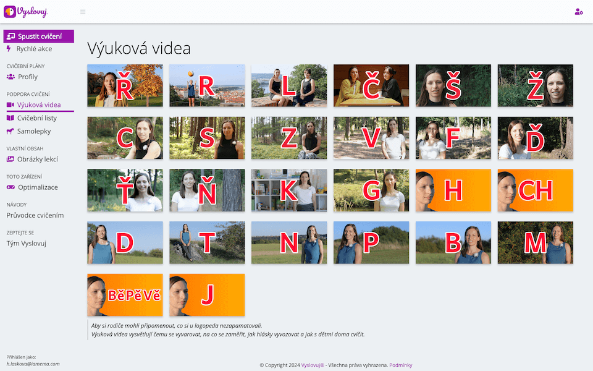Click the image icon beside Obrázky lekcí
593x371 pixels.
tap(11, 160)
